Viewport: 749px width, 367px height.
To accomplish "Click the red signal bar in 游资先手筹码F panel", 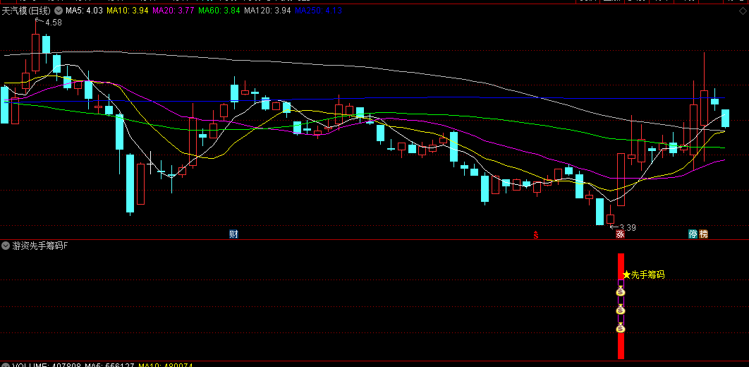I will [621, 306].
